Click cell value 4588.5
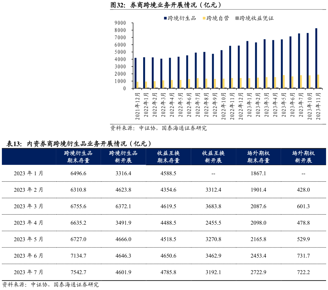Viewport: 328px width, 290px height. pos(168,173)
